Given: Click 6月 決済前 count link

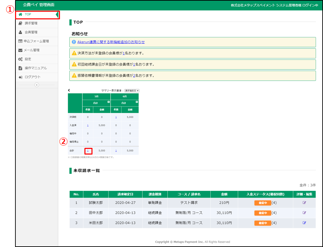Looking at the screenshot, I should pyautogui.click(x=116, y=117).
